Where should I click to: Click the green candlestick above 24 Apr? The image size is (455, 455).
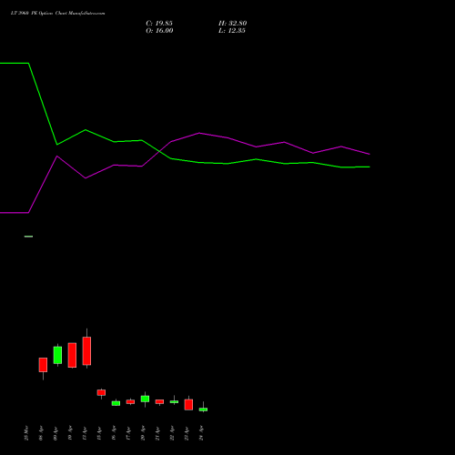pyautogui.click(x=203, y=409)
